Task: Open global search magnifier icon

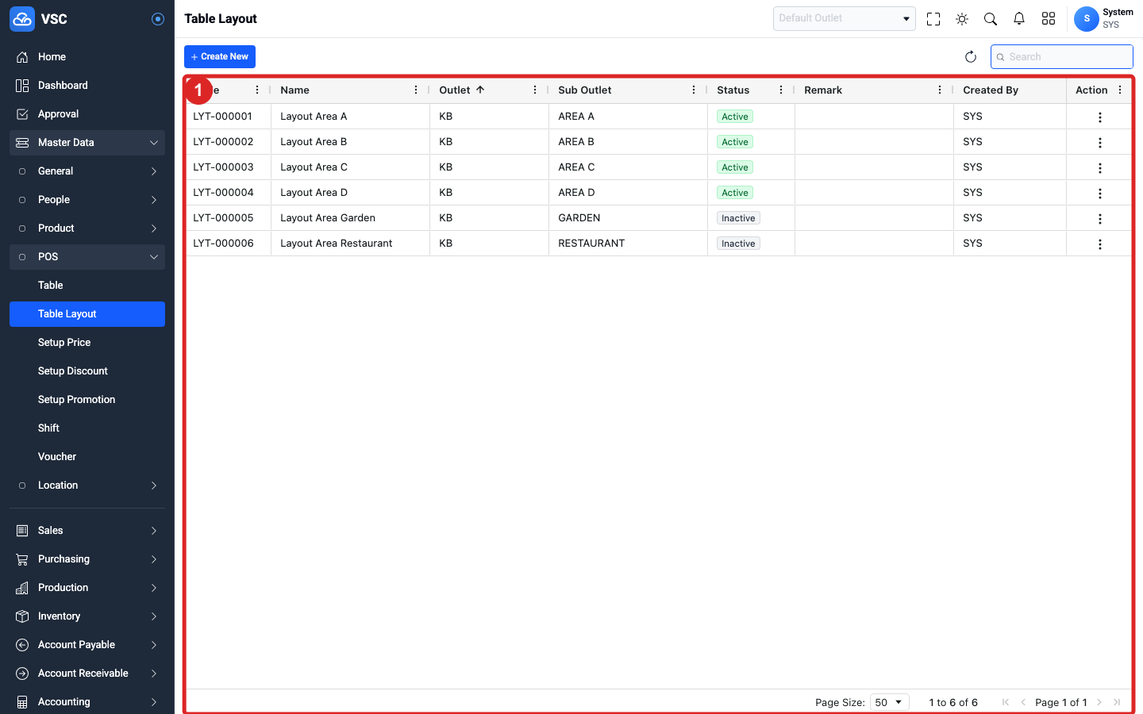Action: pos(991,19)
